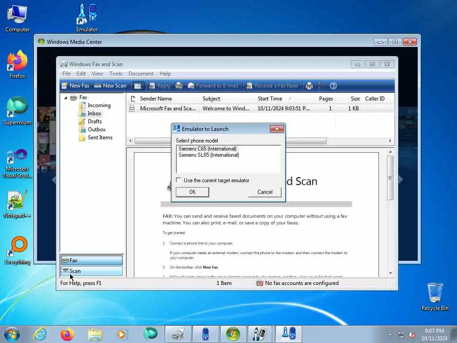Open the View menu
457x343 pixels.
[97, 74]
